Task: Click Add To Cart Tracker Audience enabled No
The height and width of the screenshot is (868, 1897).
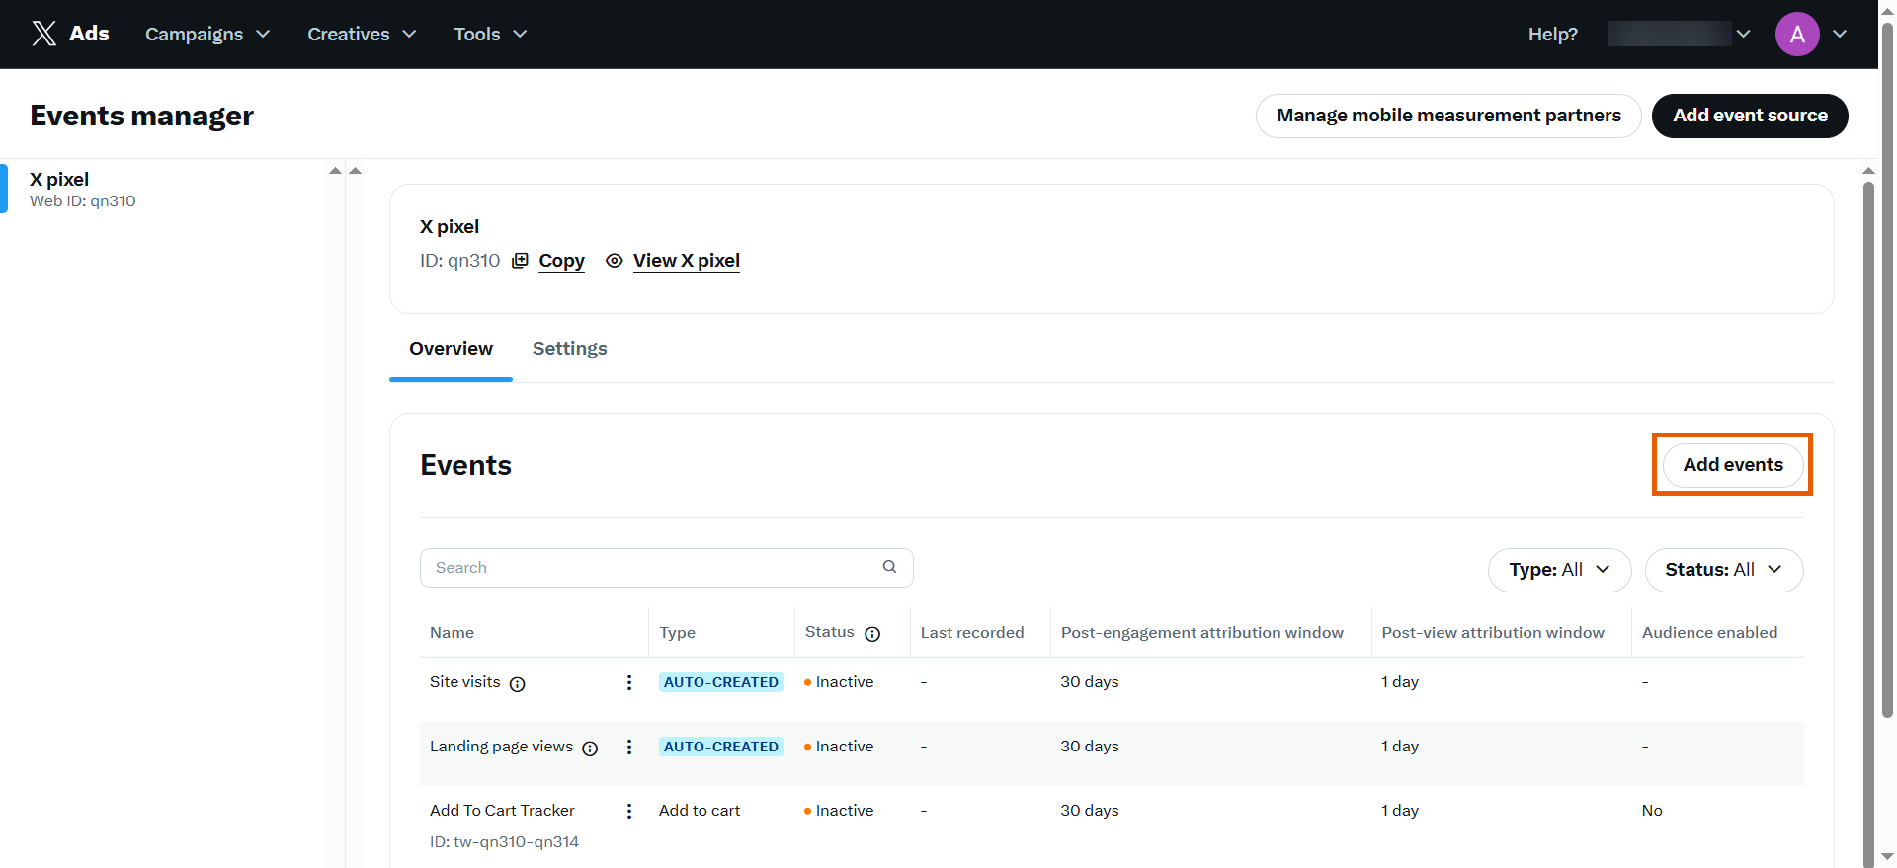Action: [x=1652, y=811]
